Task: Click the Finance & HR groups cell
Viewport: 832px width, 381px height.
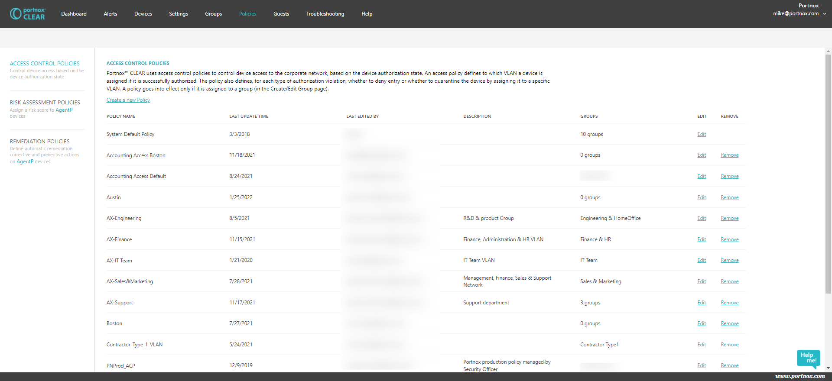Action: (x=595, y=239)
